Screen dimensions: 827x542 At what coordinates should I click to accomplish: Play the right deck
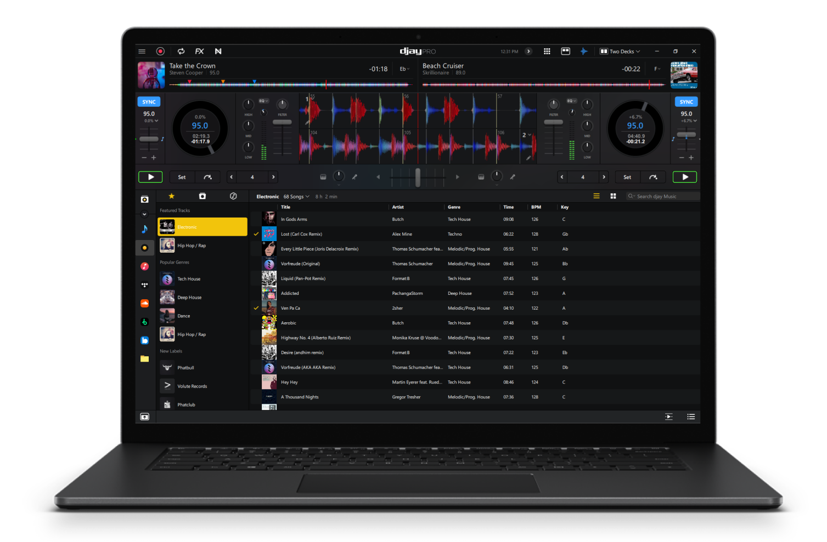(x=684, y=176)
